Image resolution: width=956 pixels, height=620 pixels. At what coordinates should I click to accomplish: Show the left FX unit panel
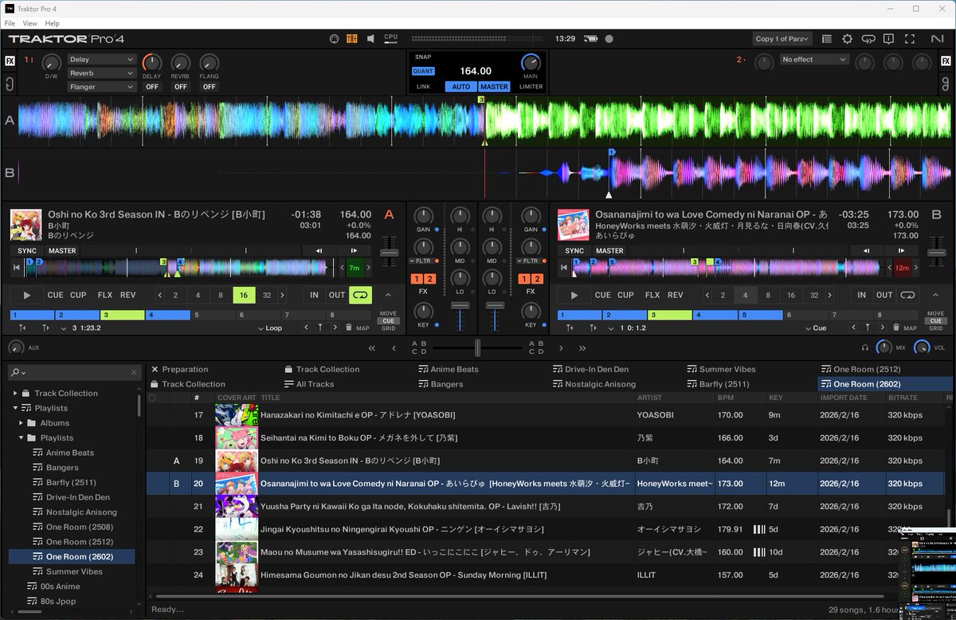click(x=10, y=60)
